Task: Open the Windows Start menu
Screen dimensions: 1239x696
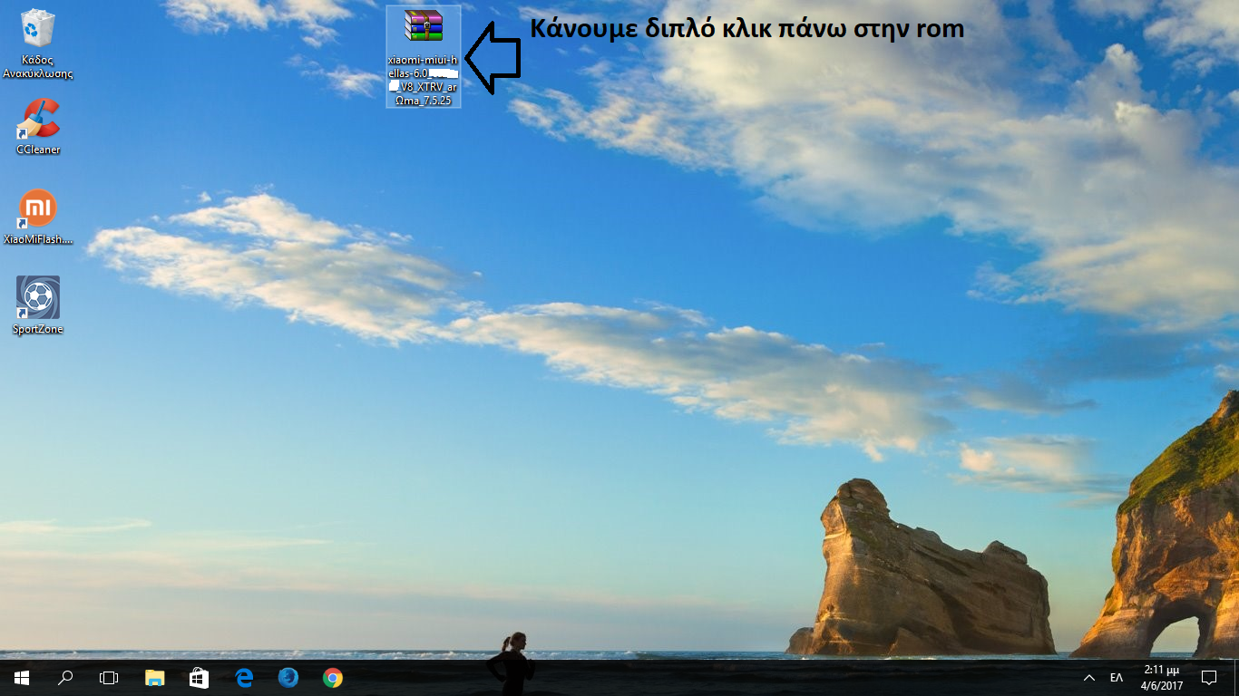Action: (22, 677)
